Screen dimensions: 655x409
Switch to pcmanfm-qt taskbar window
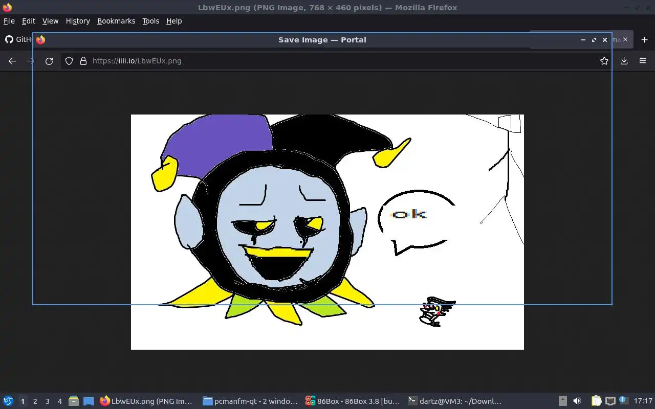tap(250, 401)
